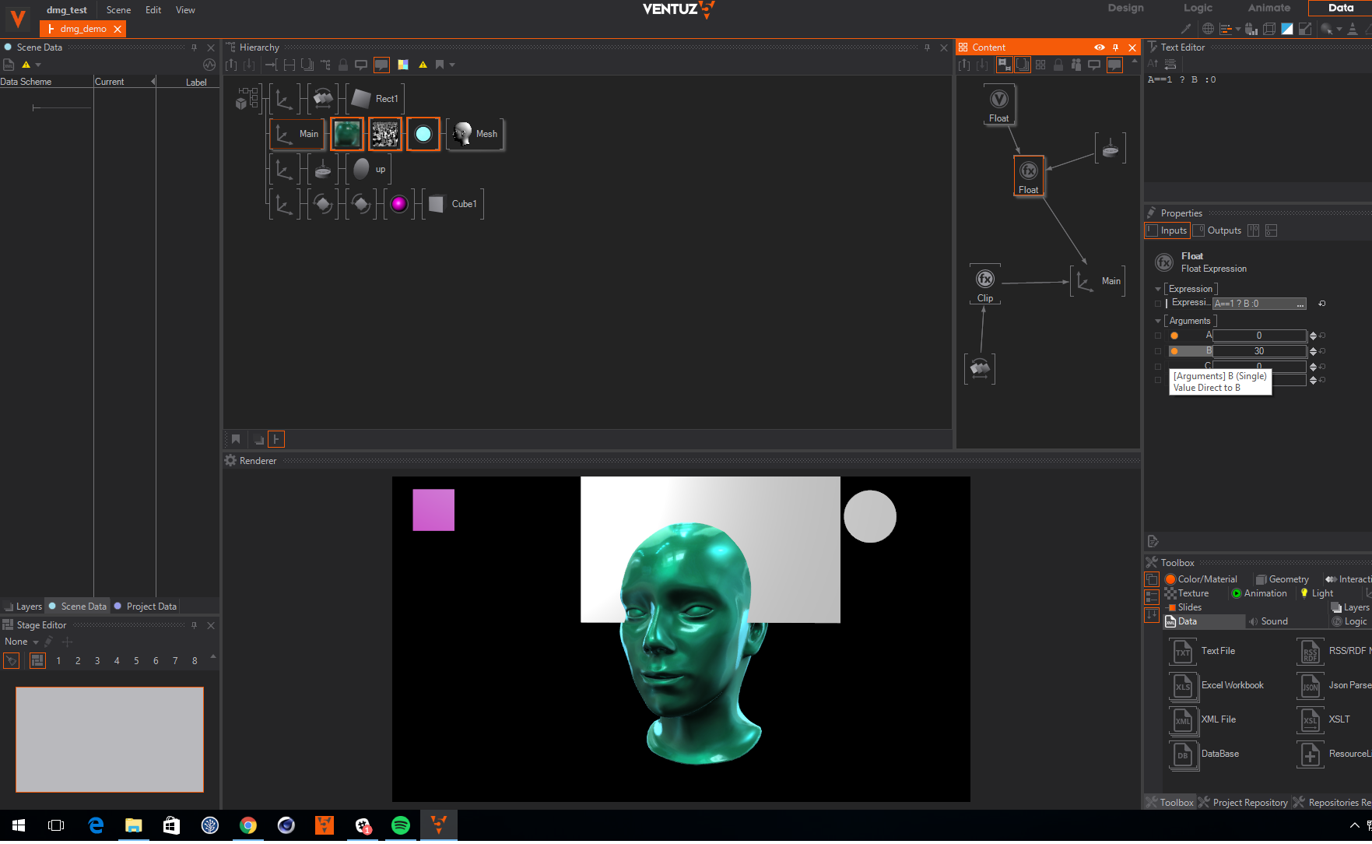Collapse the Arguments section
Viewport: 1372px width, 844px height.
(1158, 321)
